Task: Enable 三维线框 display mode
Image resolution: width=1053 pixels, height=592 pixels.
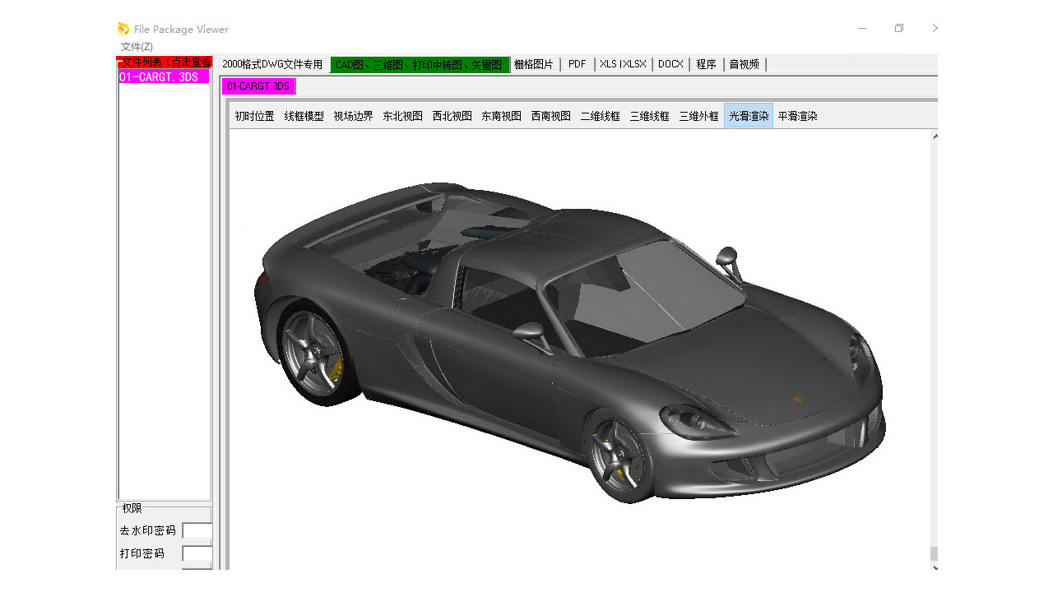Action: coord(650,116)
